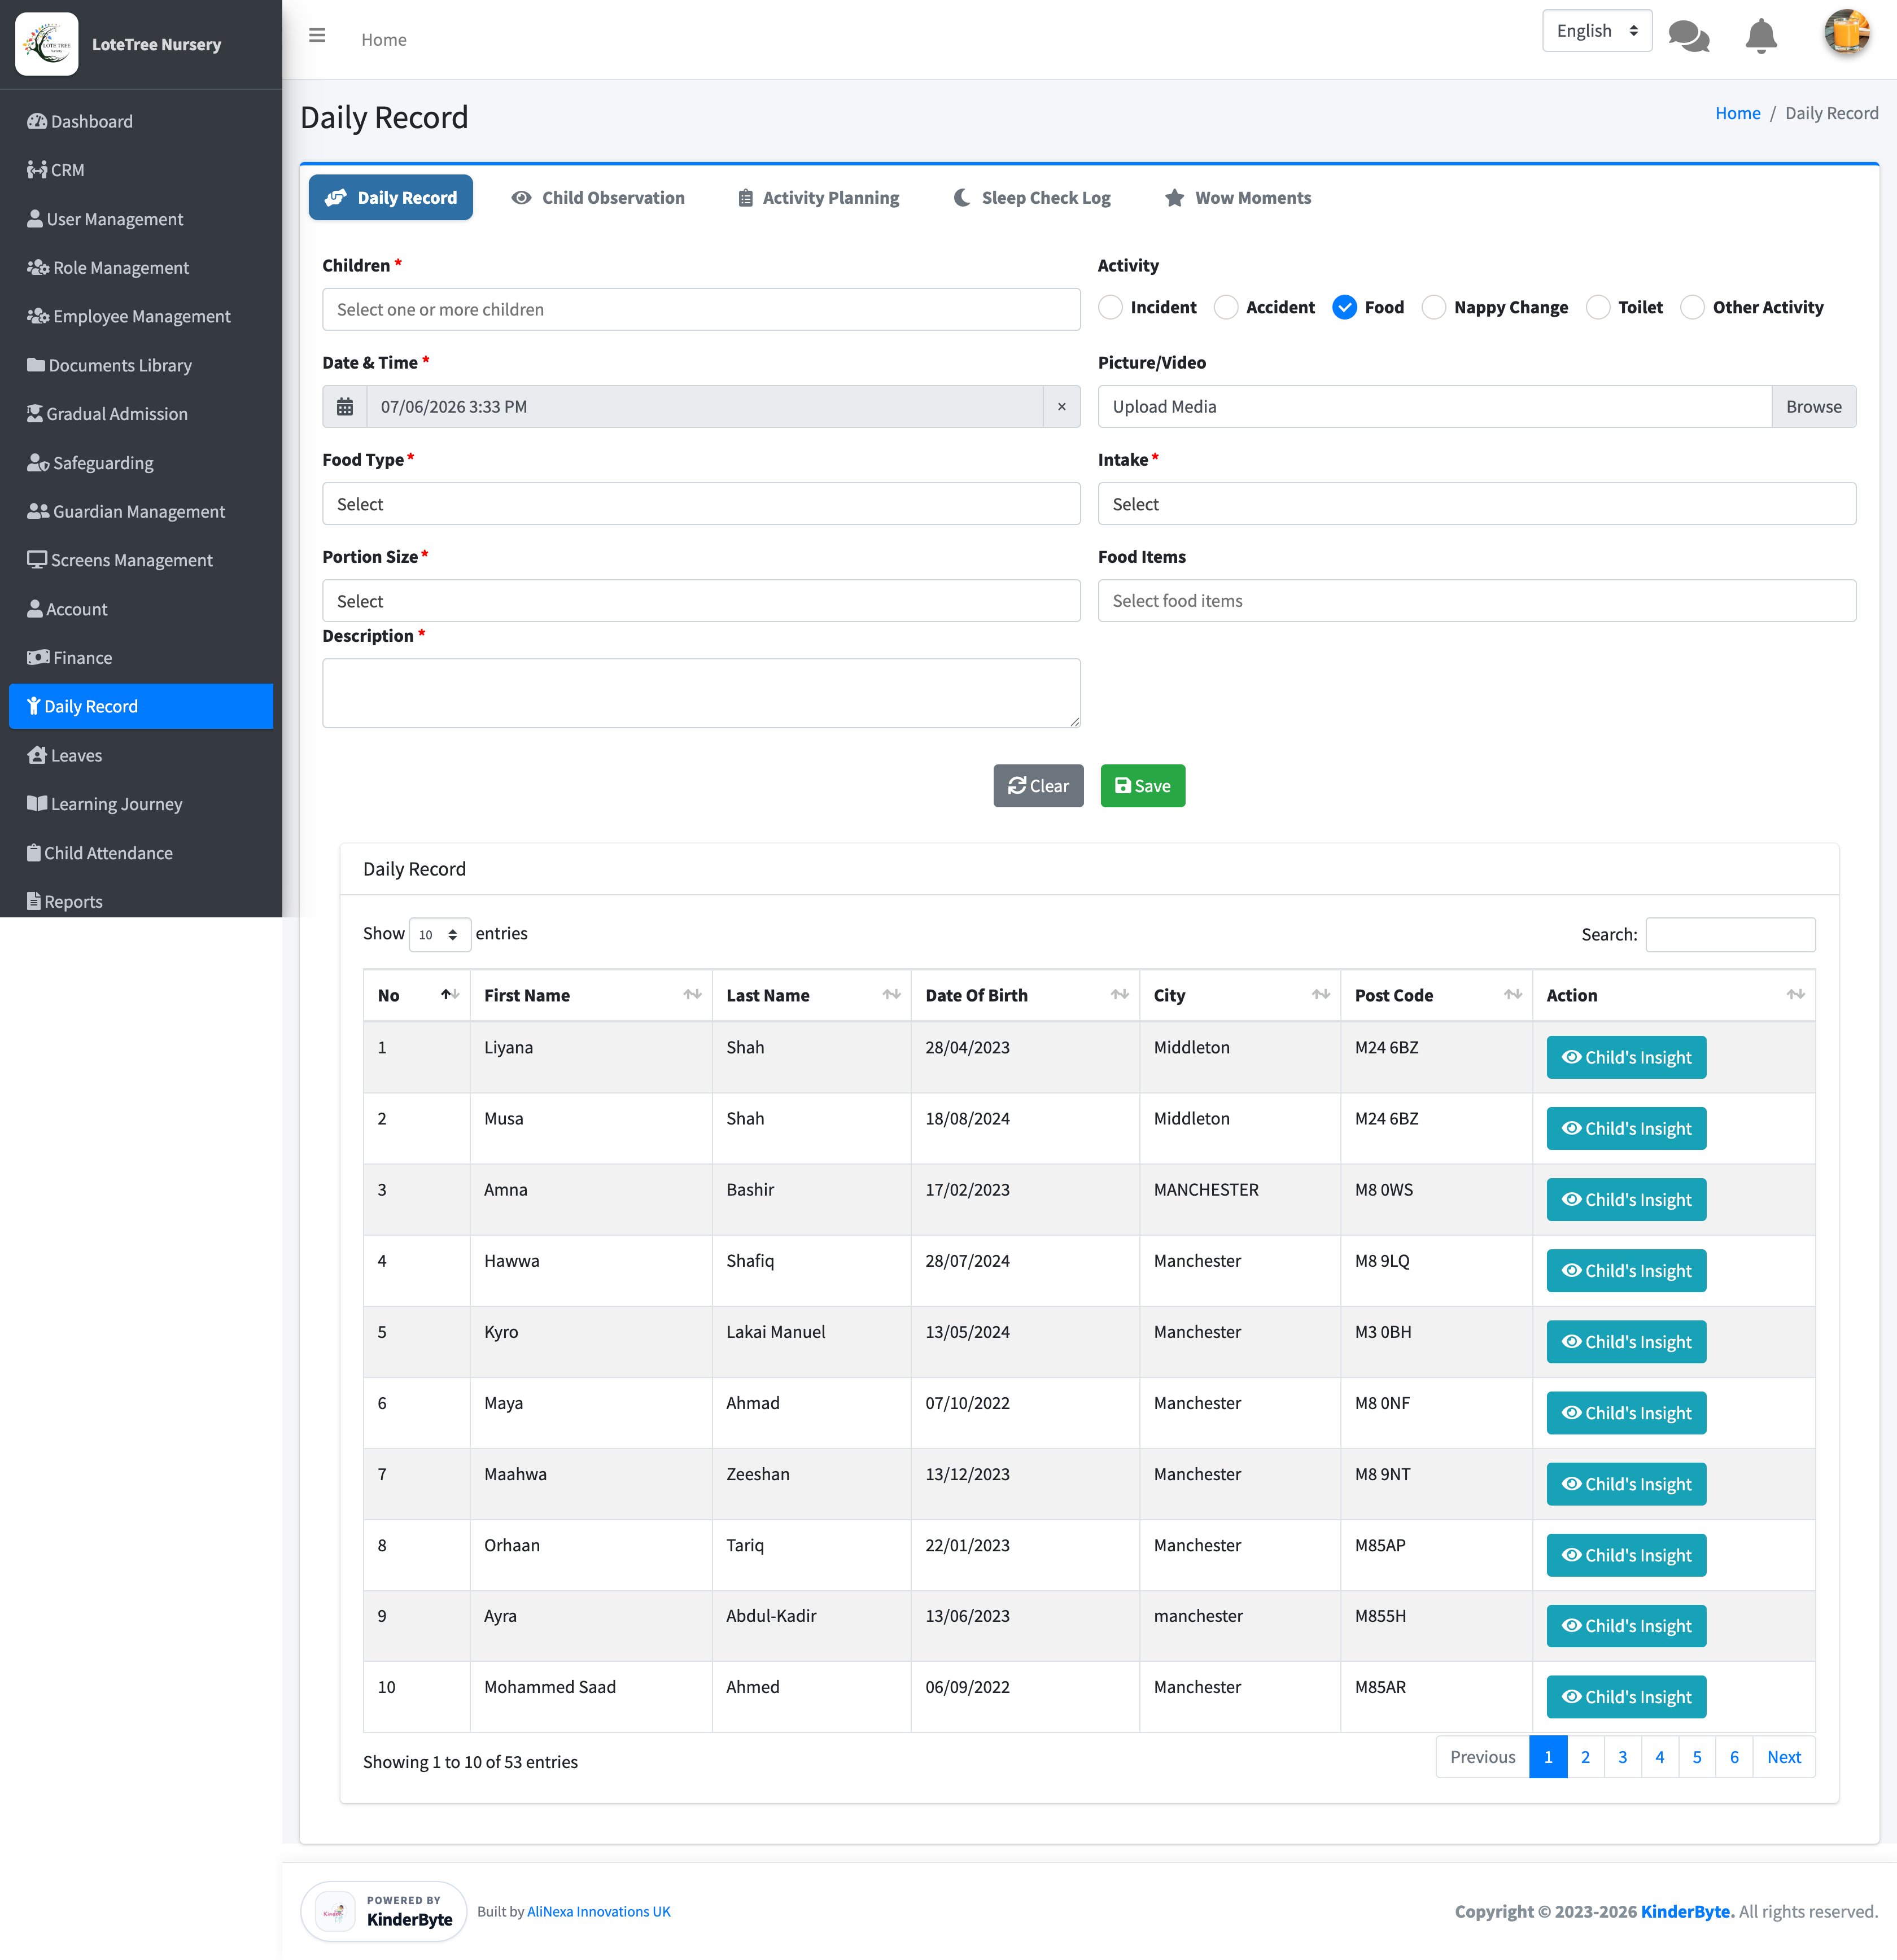Viewport: 1897px width, 1960px height.
Task: Go to pagination page 2
Action: coord(1585,1757)
